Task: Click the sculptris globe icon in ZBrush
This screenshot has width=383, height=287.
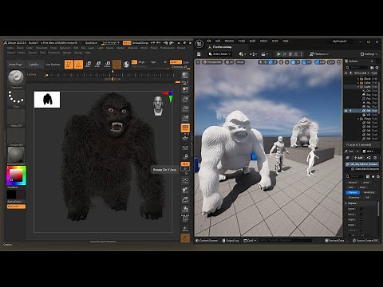Action: pos(126,64)
